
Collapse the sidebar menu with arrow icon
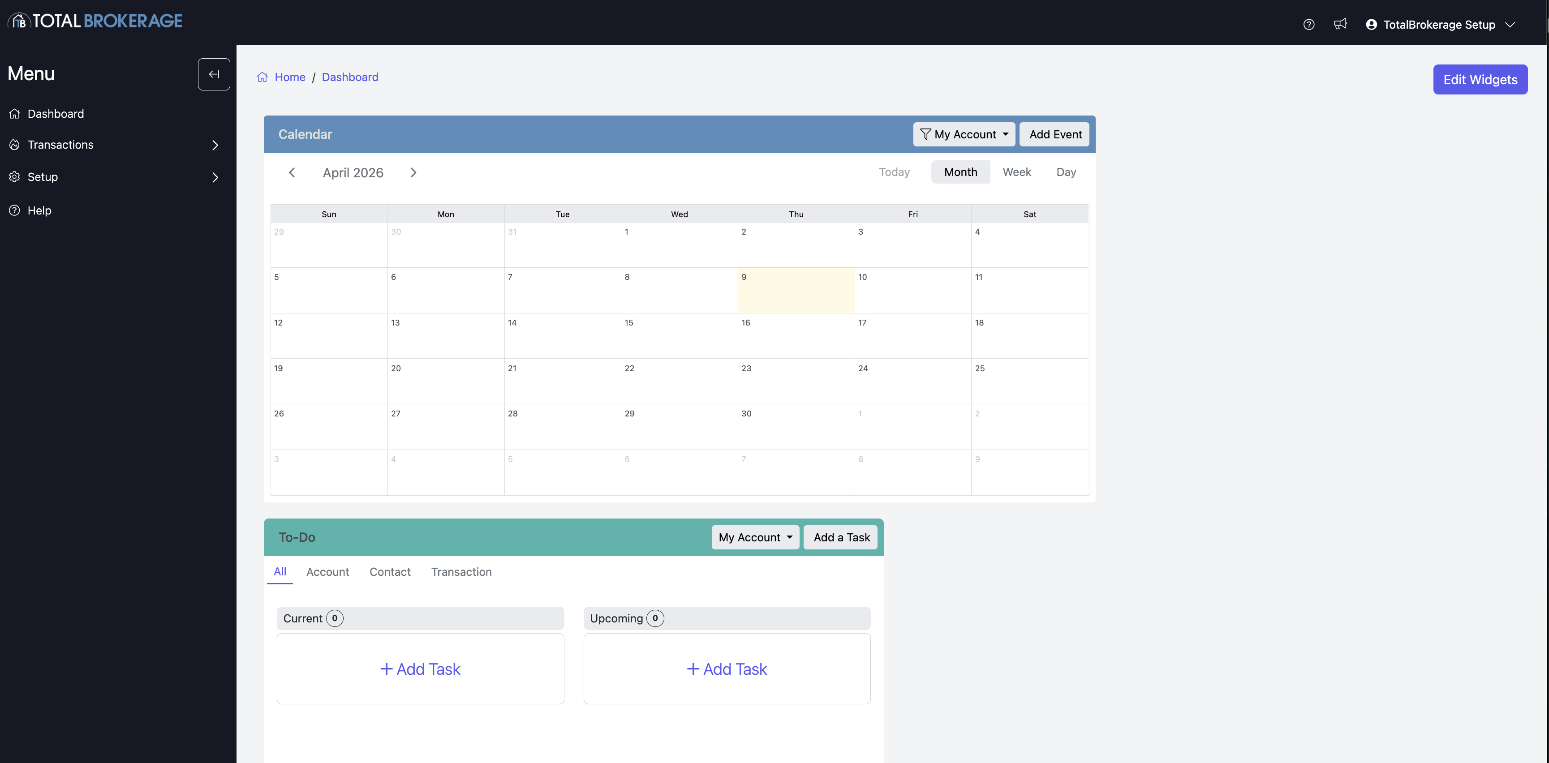[x=214, y=74]
